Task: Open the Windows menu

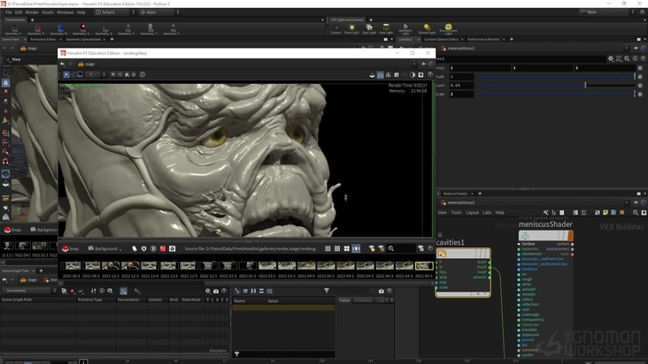Action: 65,12
